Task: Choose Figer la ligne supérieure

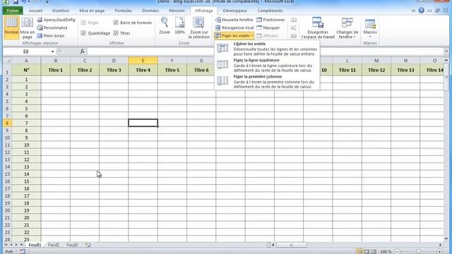Action: (267, 65)
